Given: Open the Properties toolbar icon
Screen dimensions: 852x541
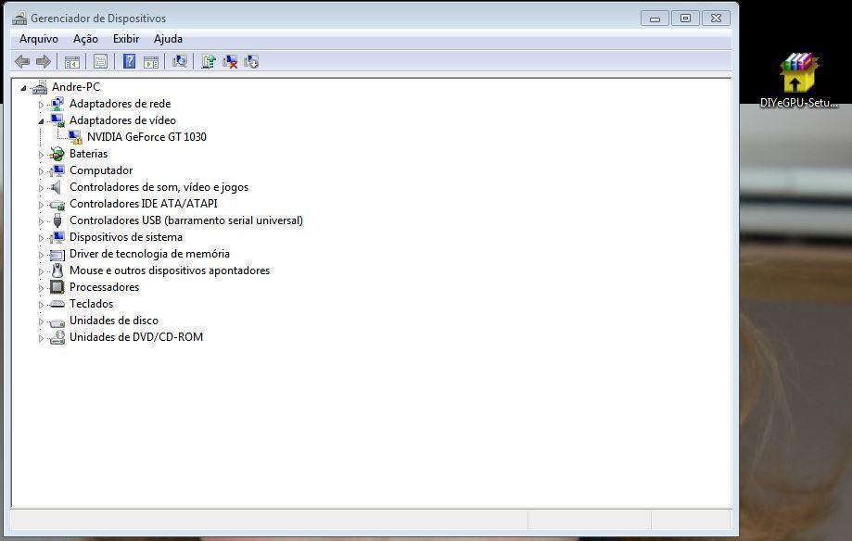Looking at the screenshot, I should (x=100, y=61).
